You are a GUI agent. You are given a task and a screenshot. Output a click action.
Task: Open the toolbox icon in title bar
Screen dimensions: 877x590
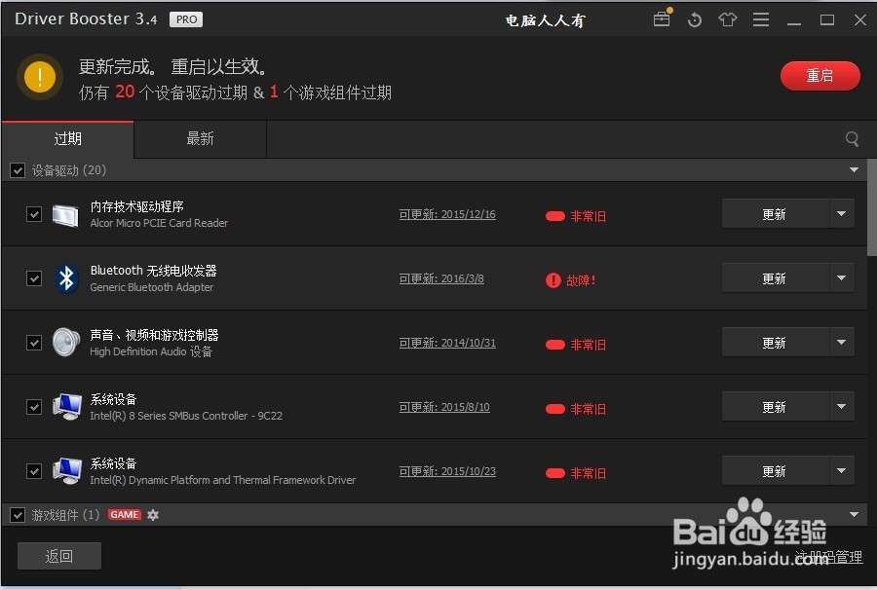[x=662, y=18]
